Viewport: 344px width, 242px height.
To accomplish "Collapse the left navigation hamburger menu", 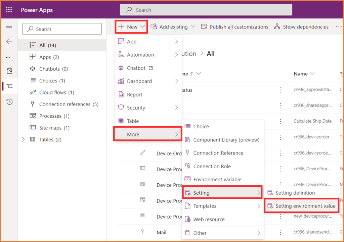I will [x=9, y=26].
